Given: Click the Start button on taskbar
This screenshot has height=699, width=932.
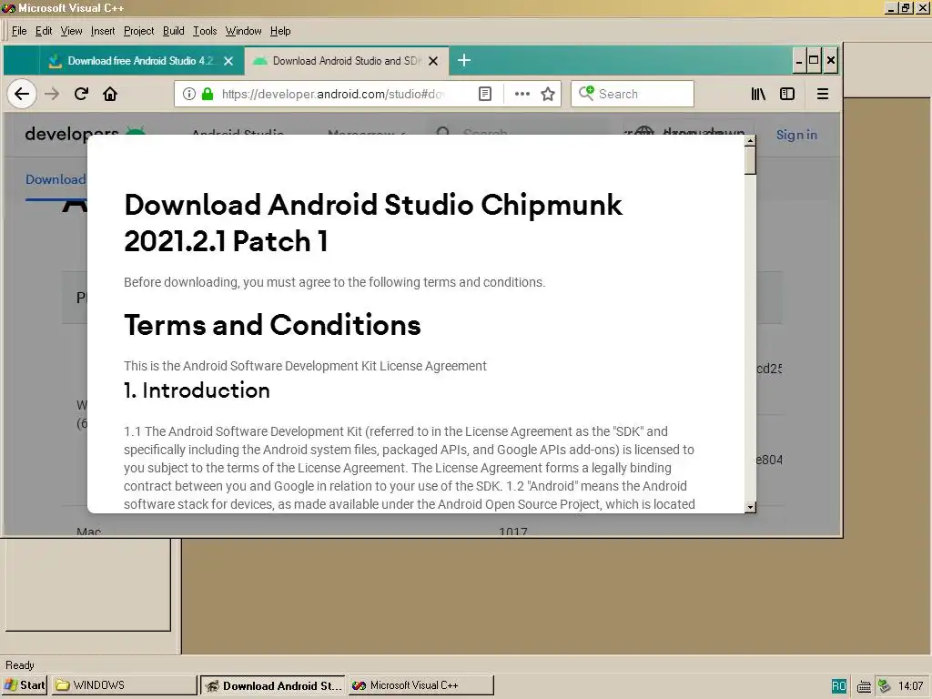Looking at the screenshot, I should (25, 685).
